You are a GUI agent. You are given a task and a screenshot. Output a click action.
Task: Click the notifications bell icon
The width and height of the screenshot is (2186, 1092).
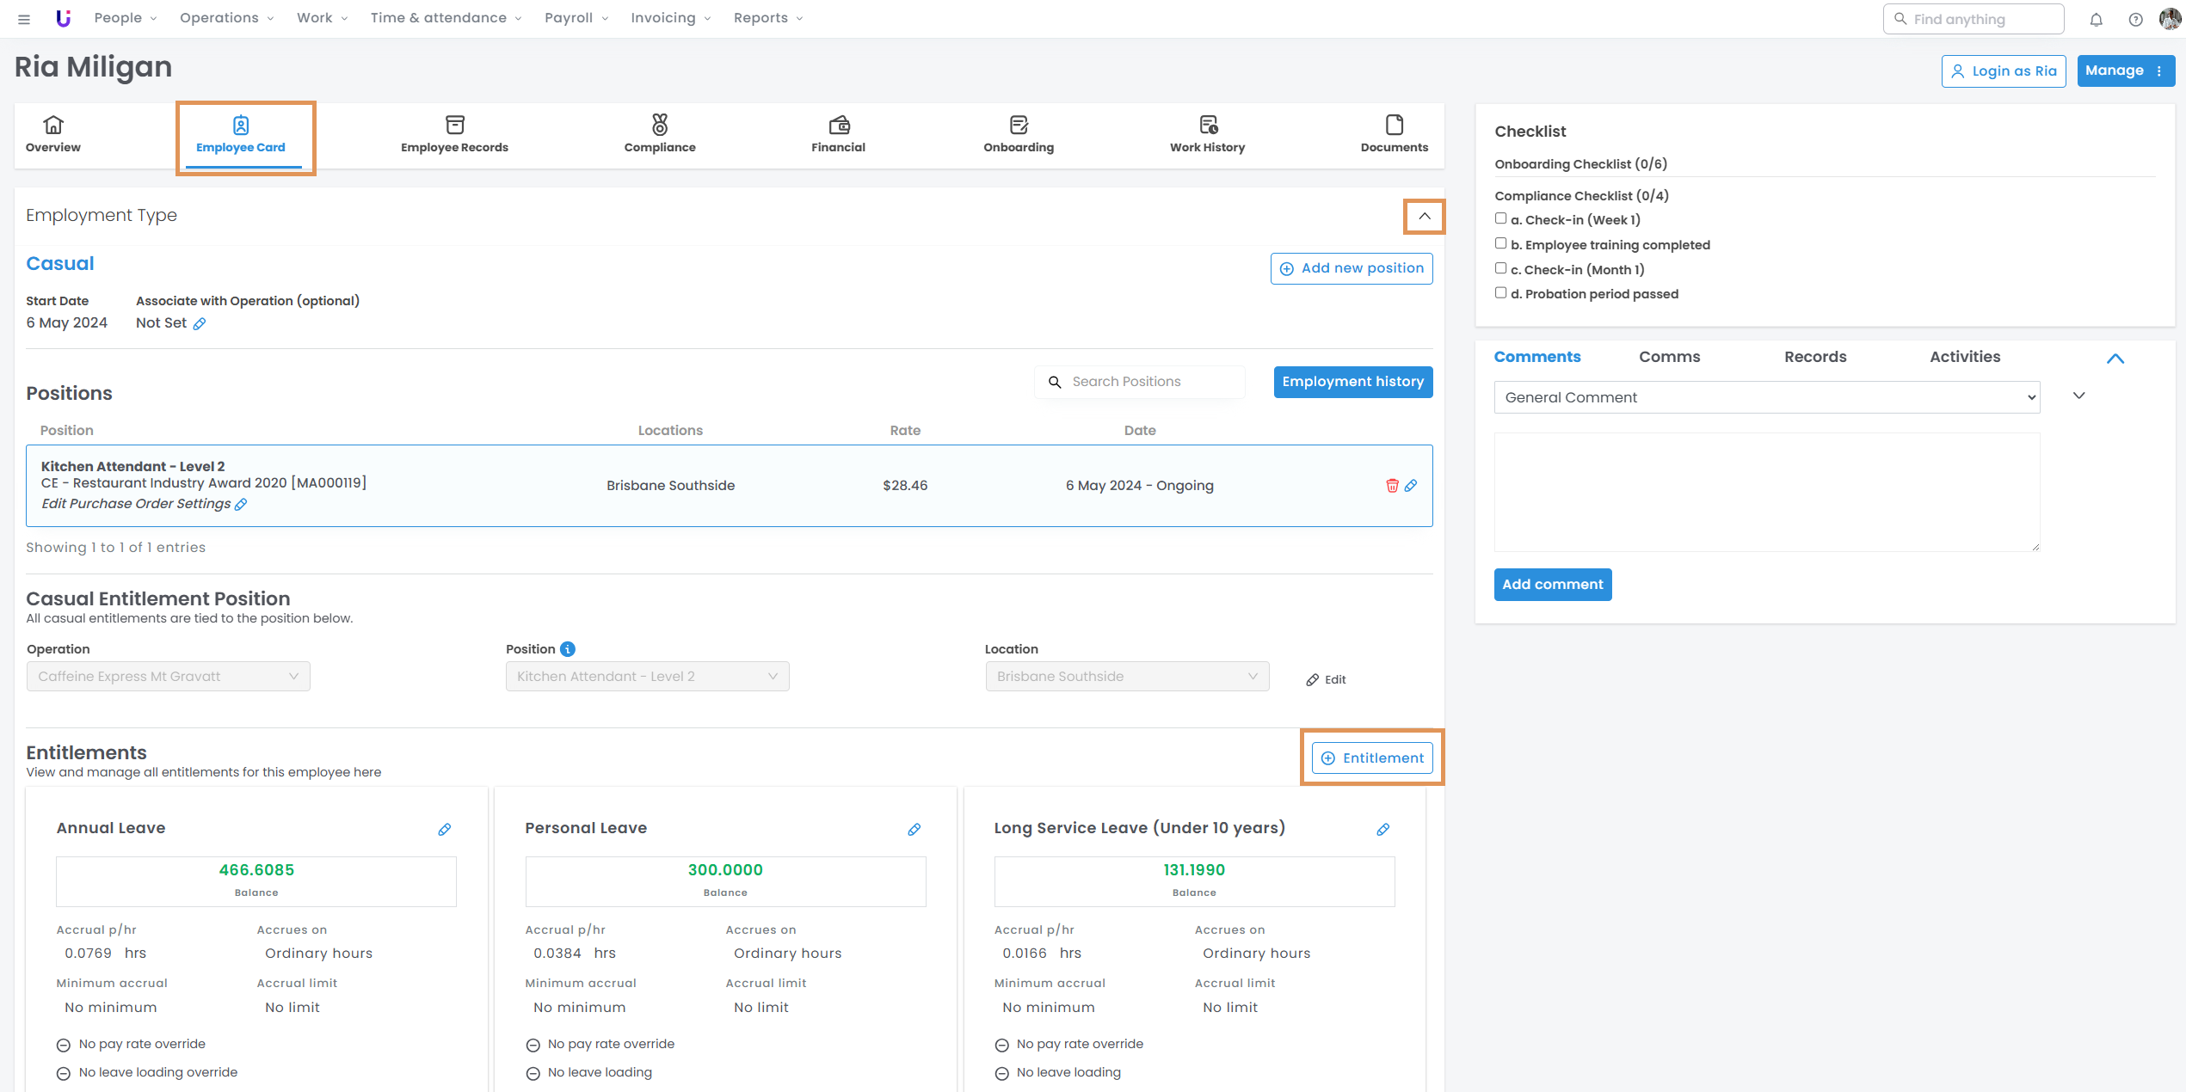pos(2096,20)
